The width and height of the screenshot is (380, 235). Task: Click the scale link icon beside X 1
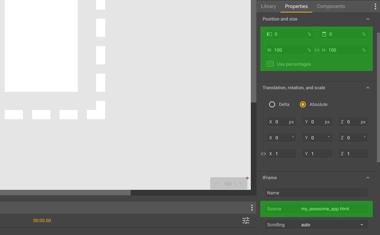click(263, 154)
